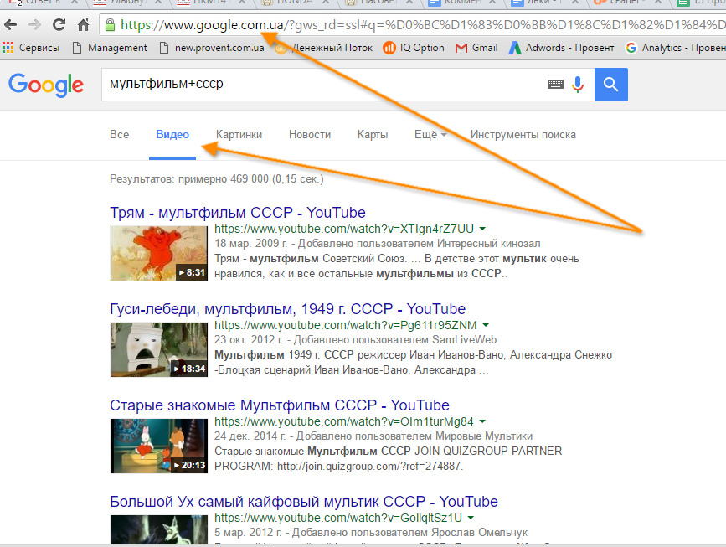This screenshot has height=547, width=726.
Task: Go back with the browser back arrow
Action: point(10,24)
